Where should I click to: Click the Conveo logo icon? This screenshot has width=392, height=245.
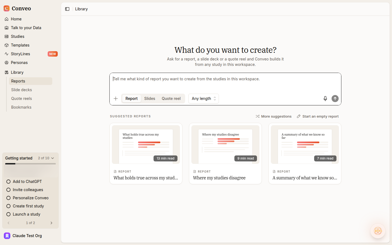tap(7, 8)
